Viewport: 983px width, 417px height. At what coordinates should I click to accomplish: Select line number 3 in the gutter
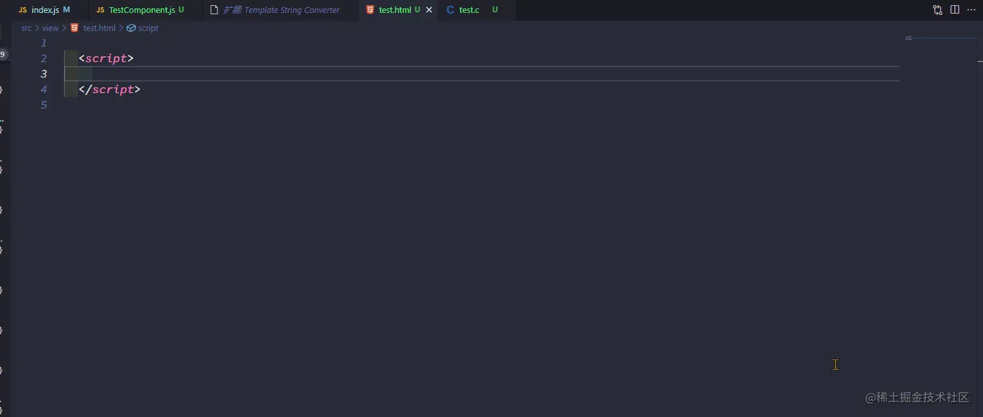(x=43, y=74)
